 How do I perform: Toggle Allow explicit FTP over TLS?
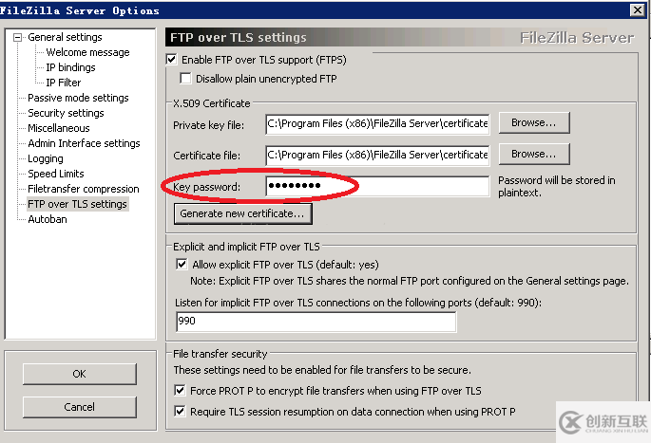click(x=182, y=265)
